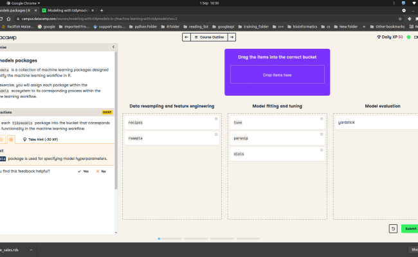Click the parsnip item drag handle

pos(322,134)
